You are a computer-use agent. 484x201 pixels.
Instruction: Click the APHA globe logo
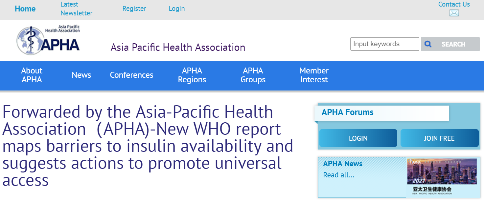tap(48, 40)
